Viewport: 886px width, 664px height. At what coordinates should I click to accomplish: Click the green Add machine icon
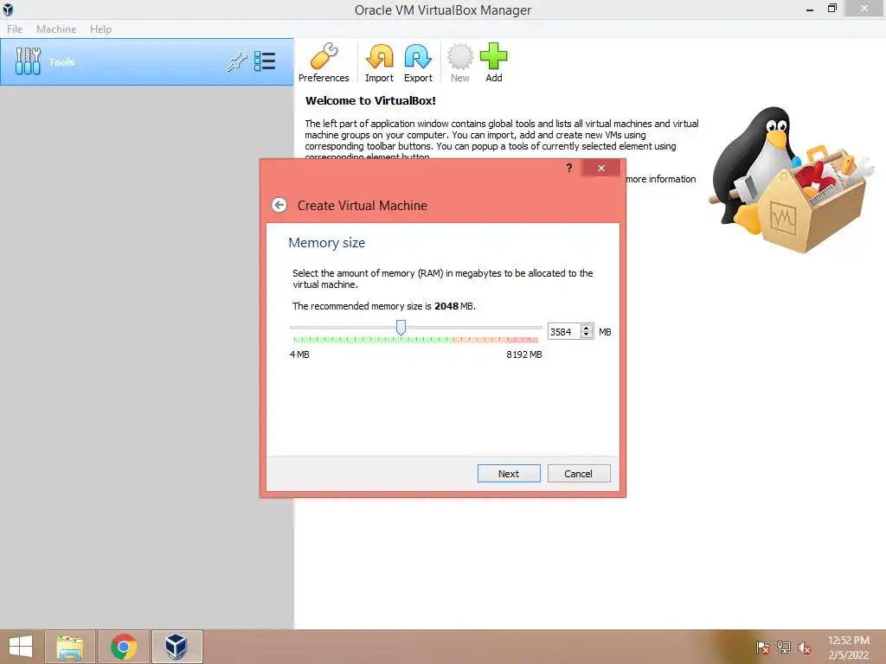tap(494, 62)
